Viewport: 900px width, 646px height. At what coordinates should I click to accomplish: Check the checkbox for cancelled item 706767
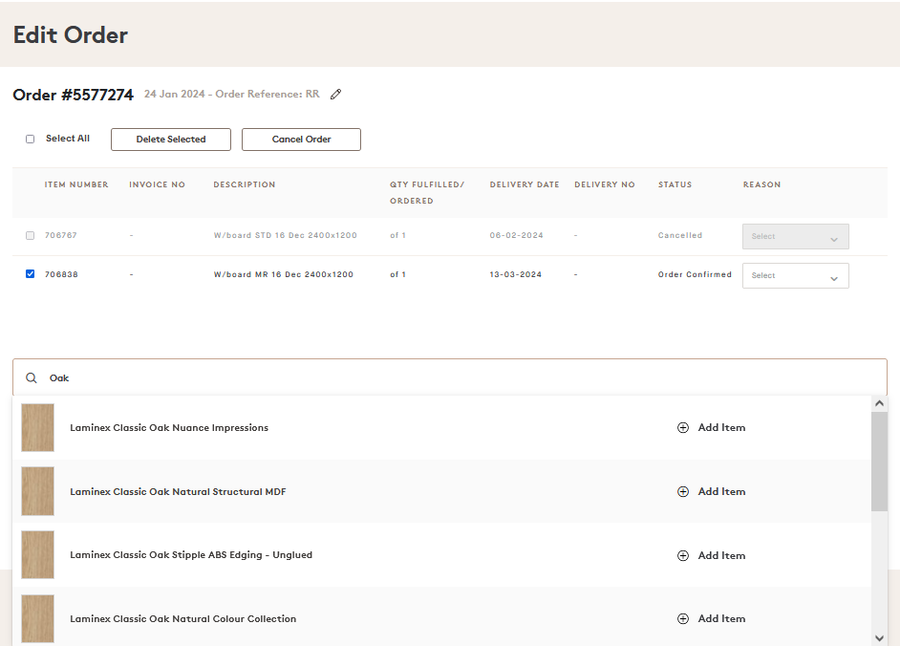[30, 235]
